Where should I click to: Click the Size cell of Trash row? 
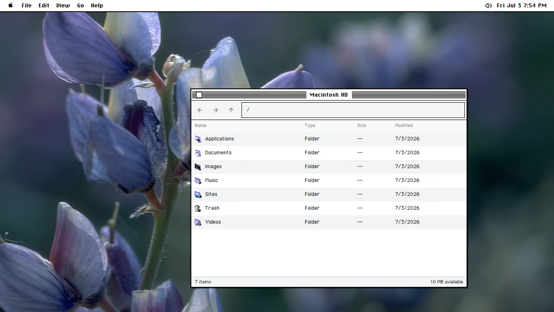(x=360, y=208)
